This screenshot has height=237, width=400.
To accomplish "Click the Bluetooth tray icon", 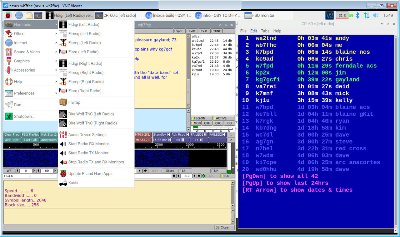I will [358, 15].
